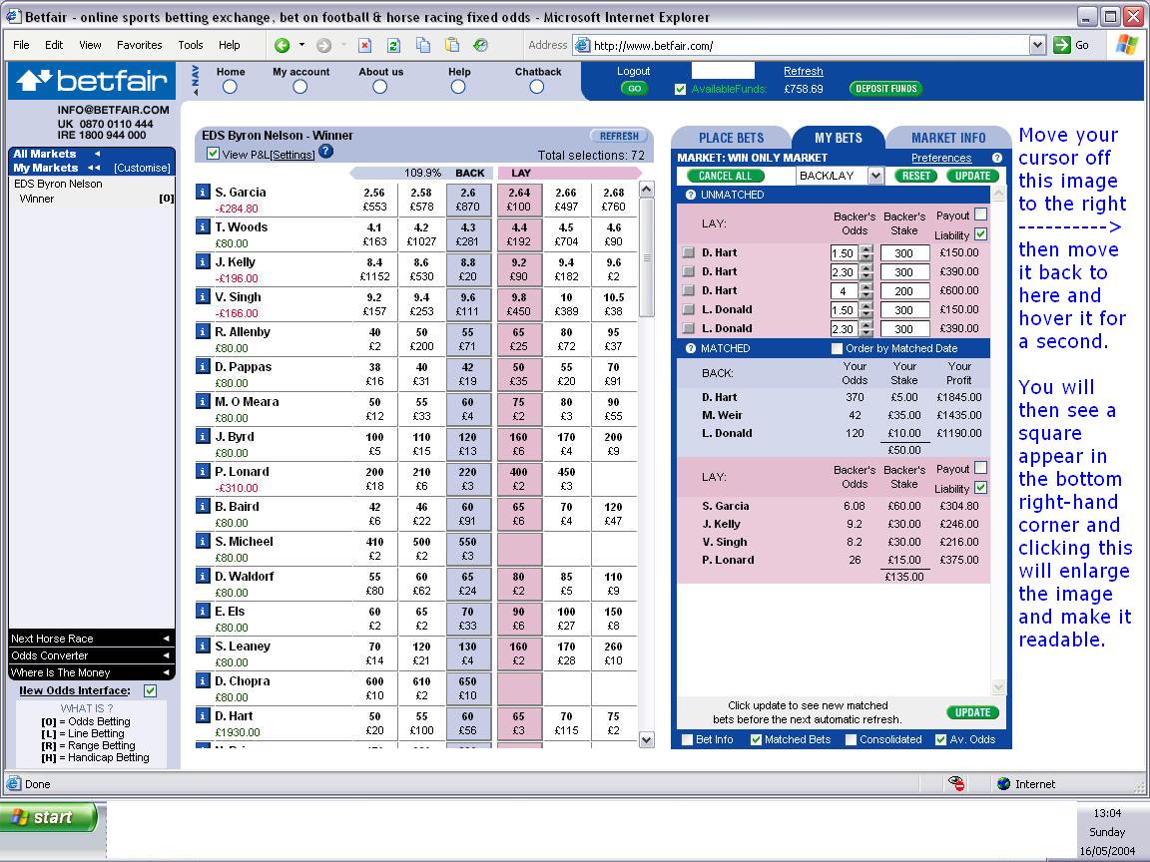Click the IE Back arrow button
This screenshot has width=1150, height=862.
[x=283, y=45]
